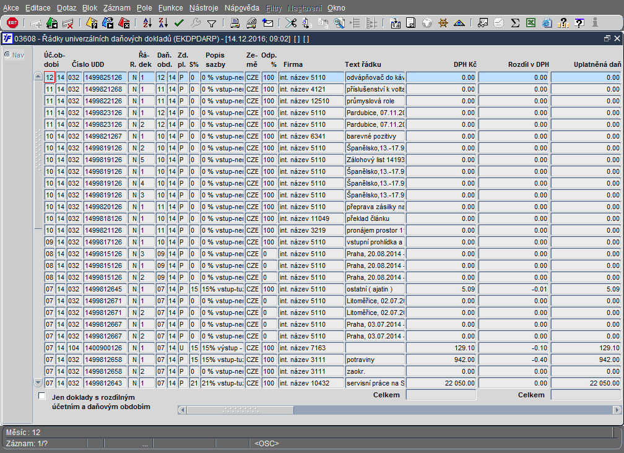The height and width of the screenshot is (453, 624).
Task: Open the Funkce menu
Action: [171, 8]
